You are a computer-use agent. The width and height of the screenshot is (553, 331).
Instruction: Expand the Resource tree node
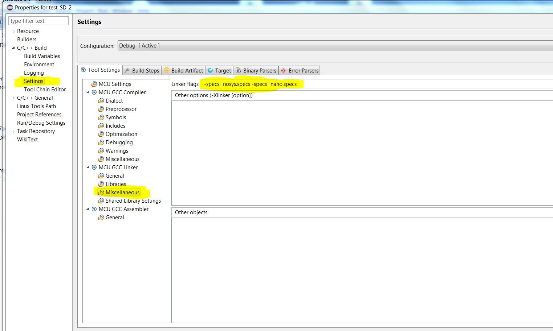click(13, 32)
